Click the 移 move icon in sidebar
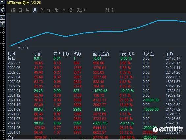186x140 pixels. click(x=3, y=10)
